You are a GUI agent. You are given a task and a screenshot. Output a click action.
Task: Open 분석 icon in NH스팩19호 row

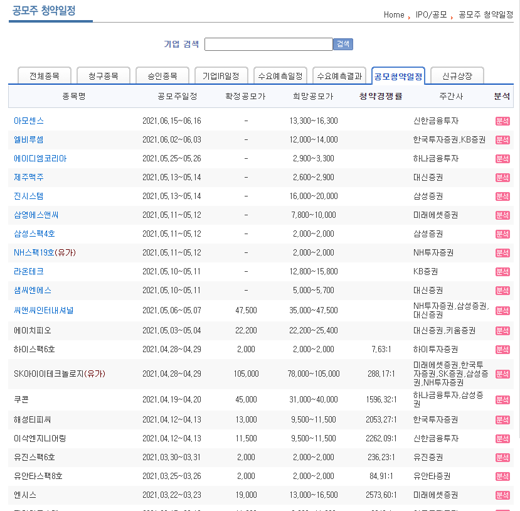coord(502,253)
